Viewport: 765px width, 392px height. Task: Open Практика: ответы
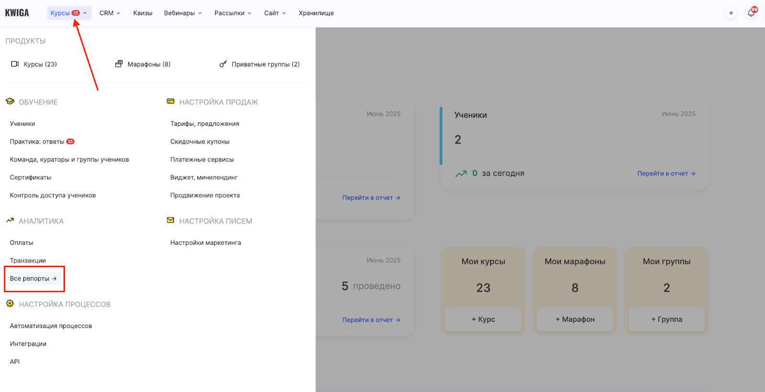coord(37,142)
